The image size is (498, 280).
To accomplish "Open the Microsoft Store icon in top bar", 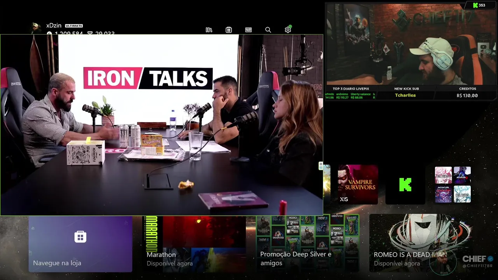I will pos(229,30).
